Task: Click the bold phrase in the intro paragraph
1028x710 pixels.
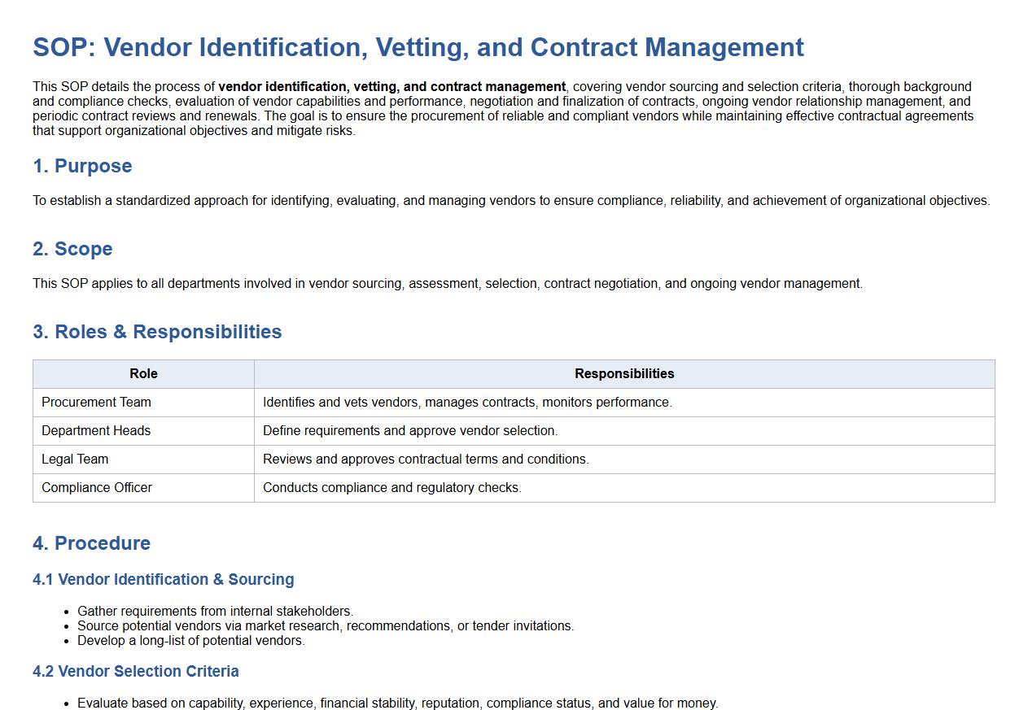Action: [392, 87]
